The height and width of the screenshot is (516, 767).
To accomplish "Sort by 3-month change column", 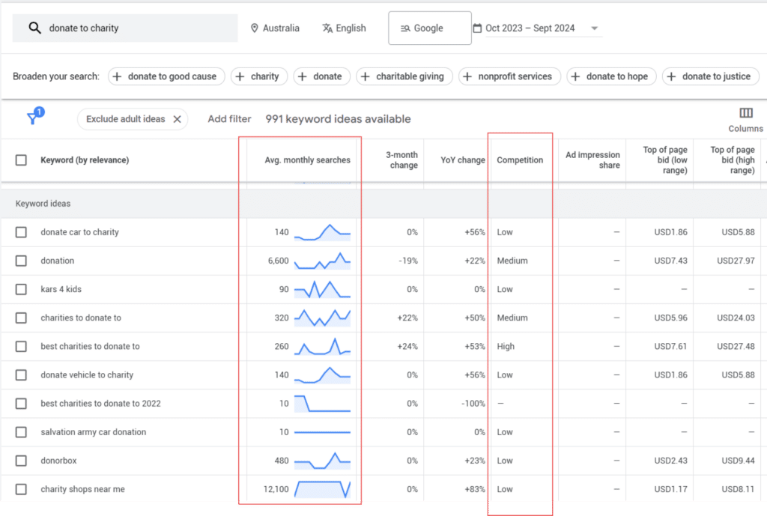I will pyautogui.click(x=401, y=160).
